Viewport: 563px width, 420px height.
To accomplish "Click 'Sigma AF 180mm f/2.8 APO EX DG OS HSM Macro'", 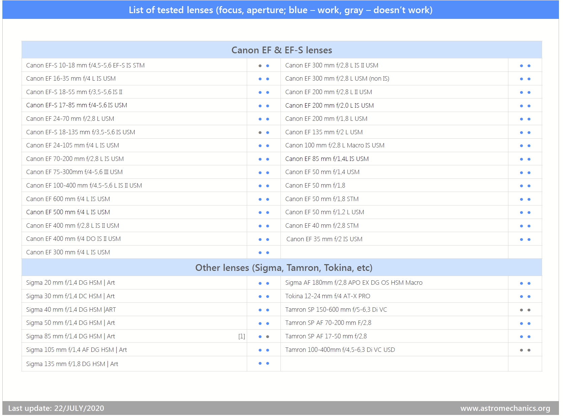I will 354,283.
